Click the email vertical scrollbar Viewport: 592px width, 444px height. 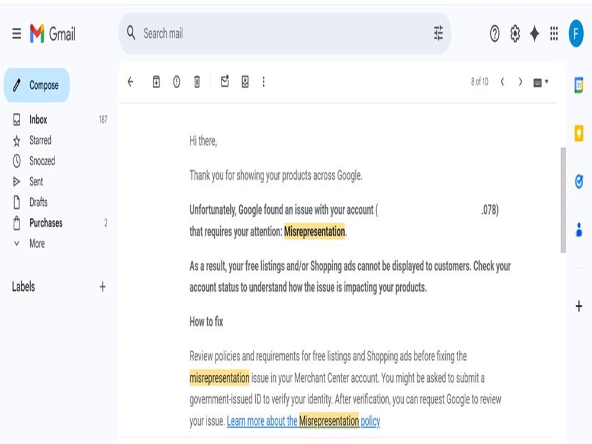tap(564, 200)
